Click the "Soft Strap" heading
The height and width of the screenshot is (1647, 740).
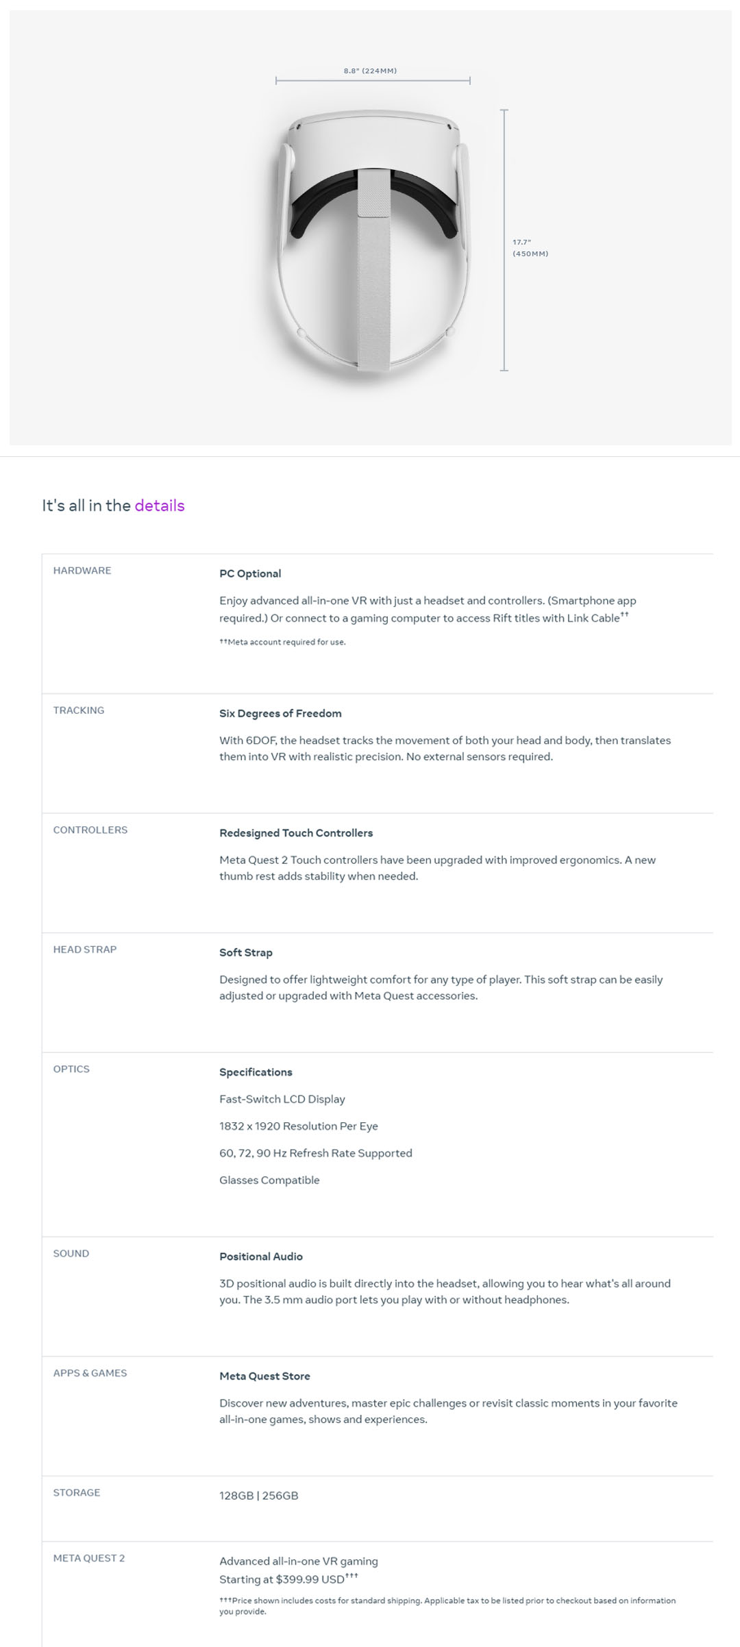tap(246, 952)
